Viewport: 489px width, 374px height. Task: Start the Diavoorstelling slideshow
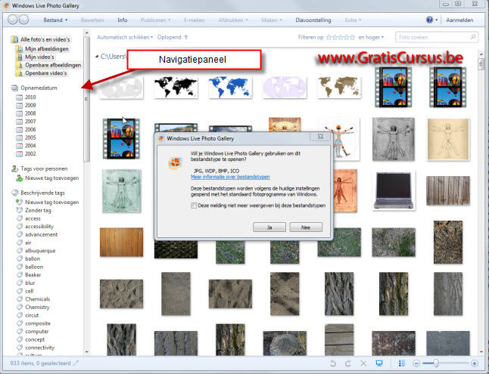point(313,20)
